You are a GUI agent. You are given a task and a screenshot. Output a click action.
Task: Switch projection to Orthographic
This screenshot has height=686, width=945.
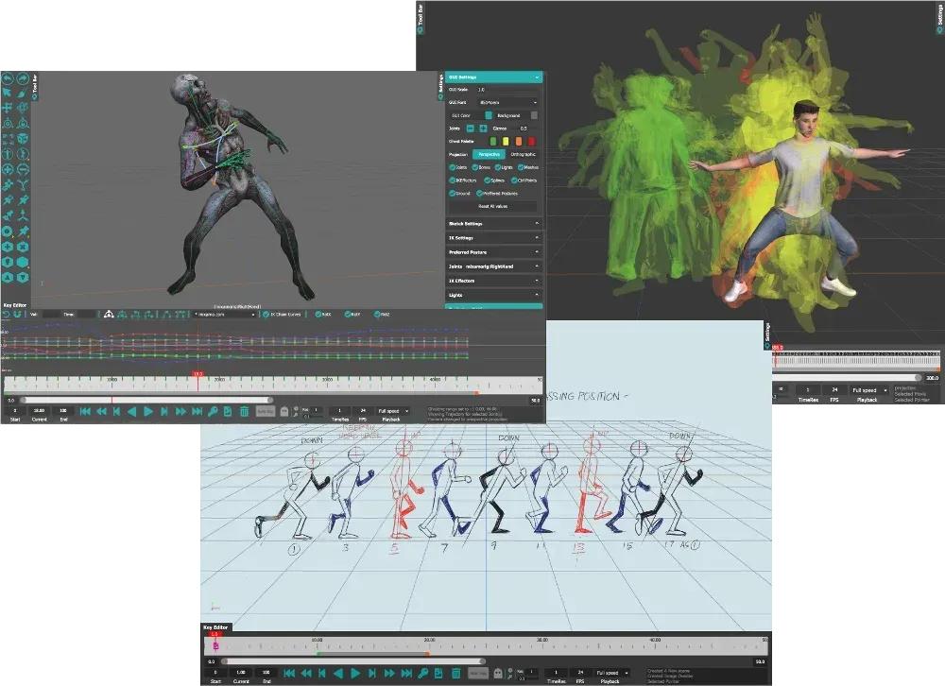tap(523, 154)
